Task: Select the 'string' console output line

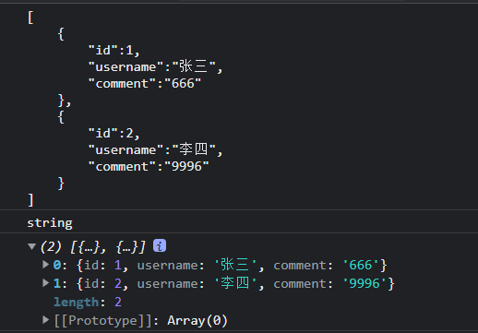Action: 50,223
